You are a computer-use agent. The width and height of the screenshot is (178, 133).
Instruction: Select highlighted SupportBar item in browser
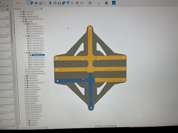point(38,55)
